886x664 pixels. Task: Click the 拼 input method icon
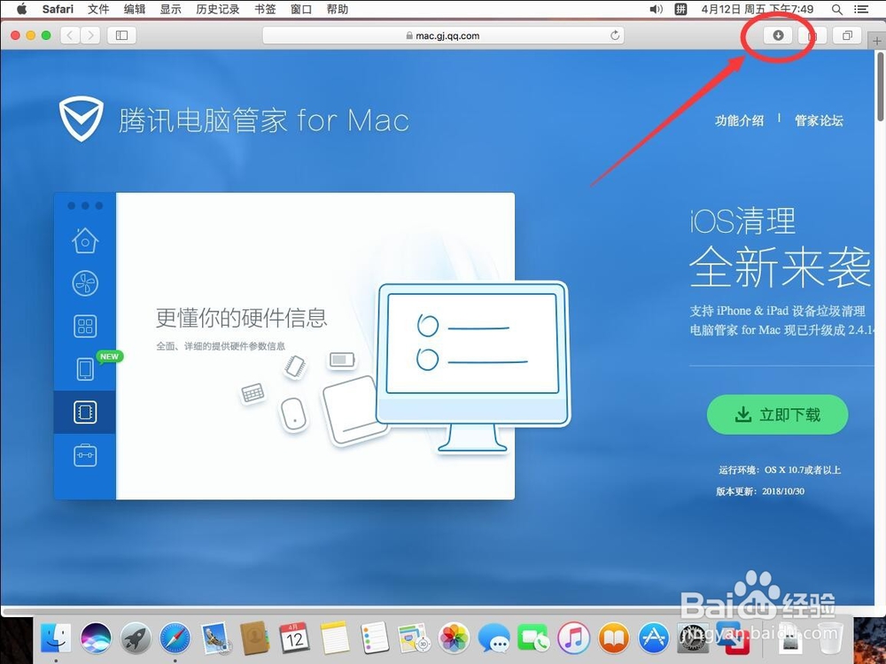[680, 9]
